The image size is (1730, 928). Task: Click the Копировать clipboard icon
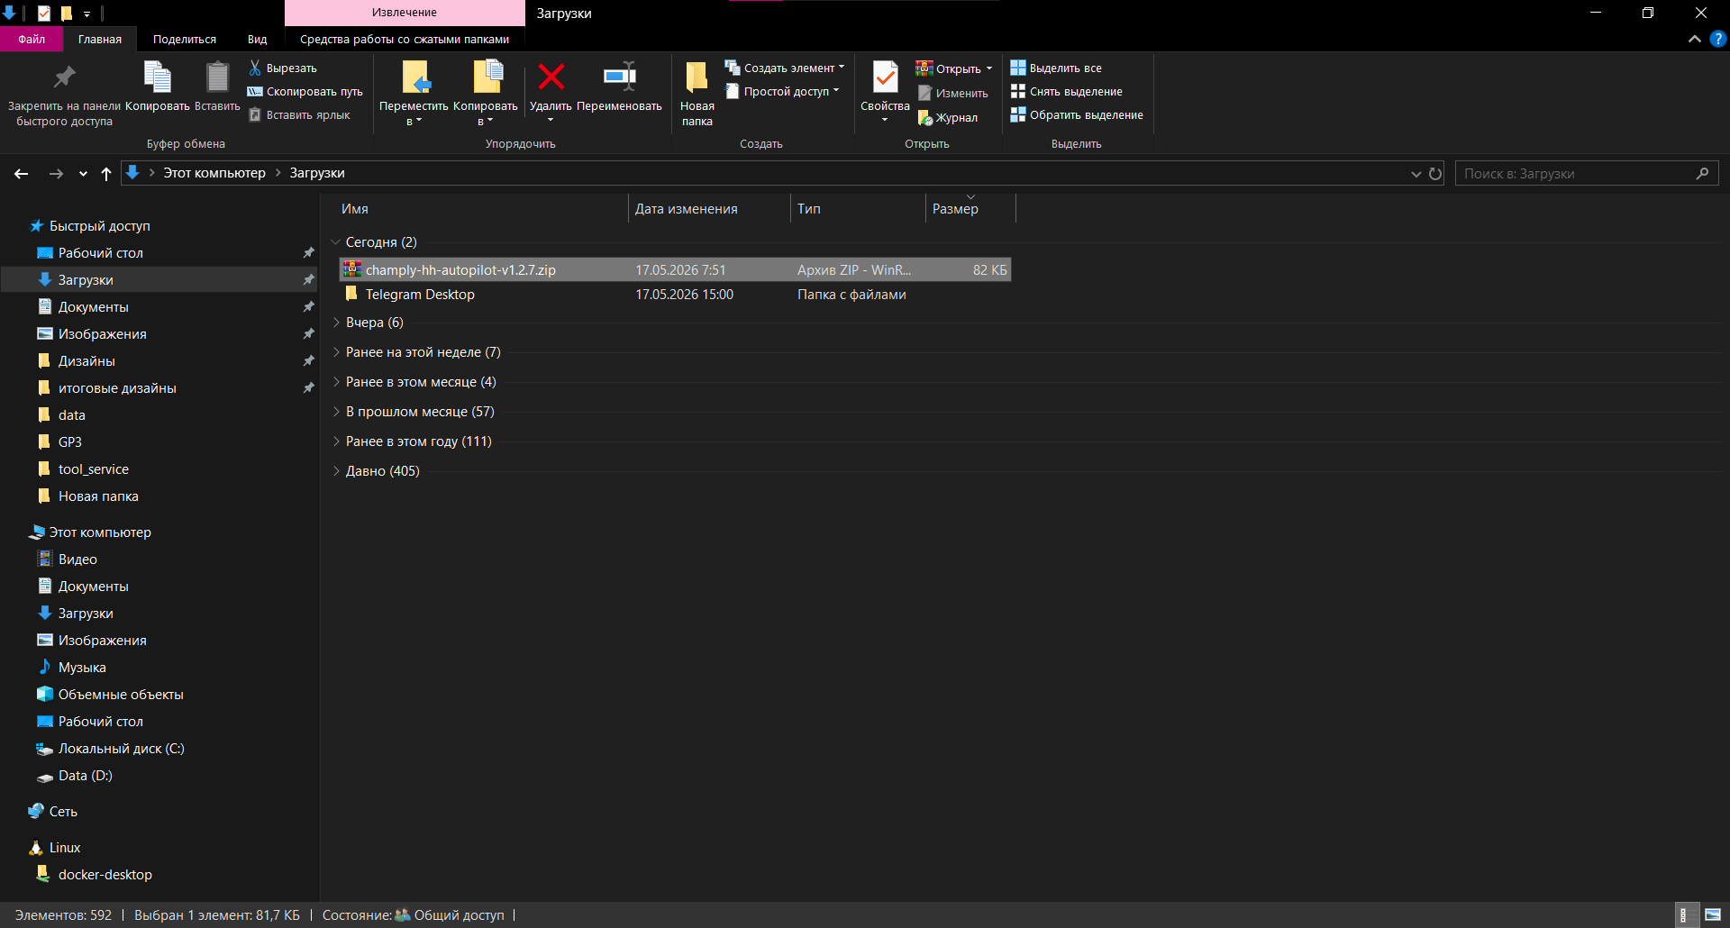(158, 77)
